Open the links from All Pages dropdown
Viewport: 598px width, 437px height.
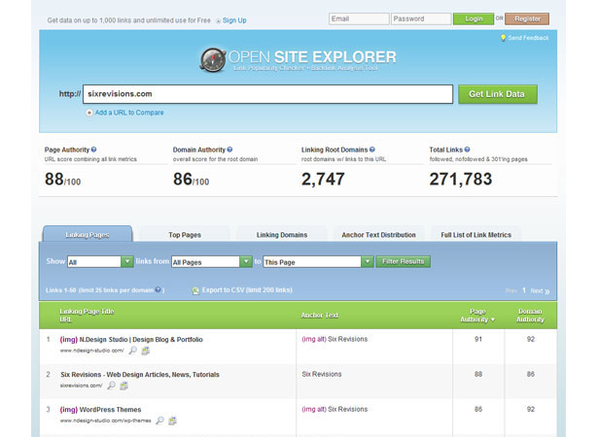(x=212, y=262)
